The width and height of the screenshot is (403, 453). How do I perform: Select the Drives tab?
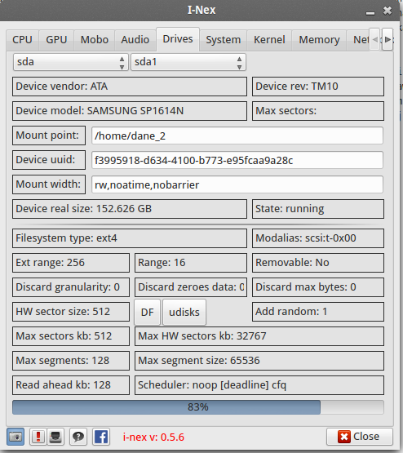178,39
